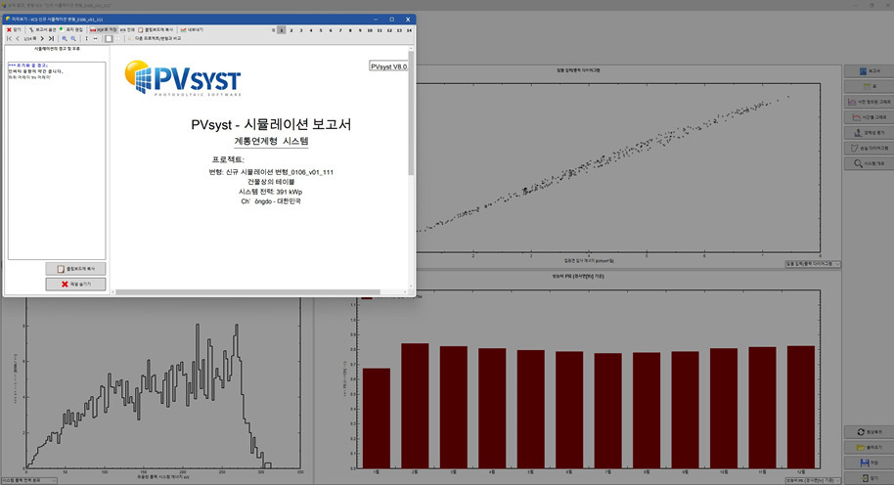
Task: Click the warnings text box in preview
Action: (x=57, y=160)
